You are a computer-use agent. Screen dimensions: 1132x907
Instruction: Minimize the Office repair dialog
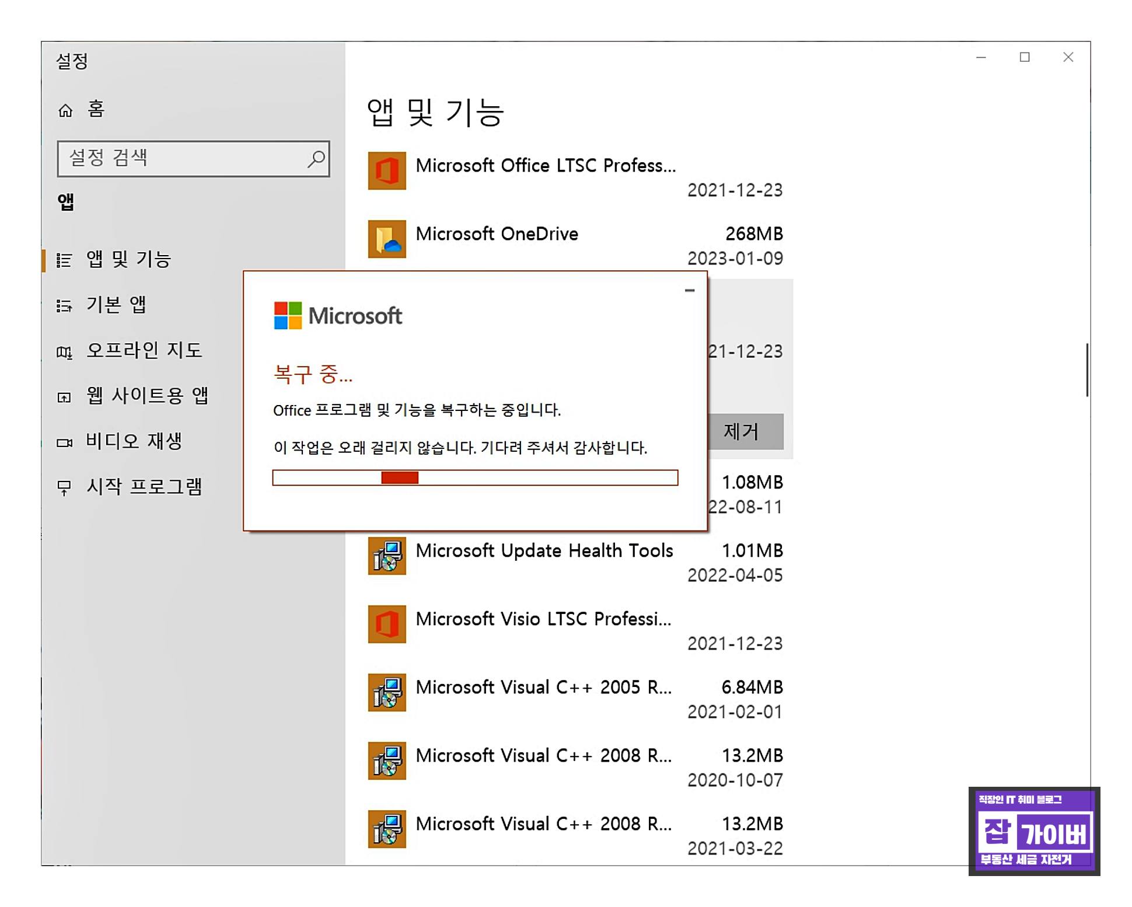point(690,290)
